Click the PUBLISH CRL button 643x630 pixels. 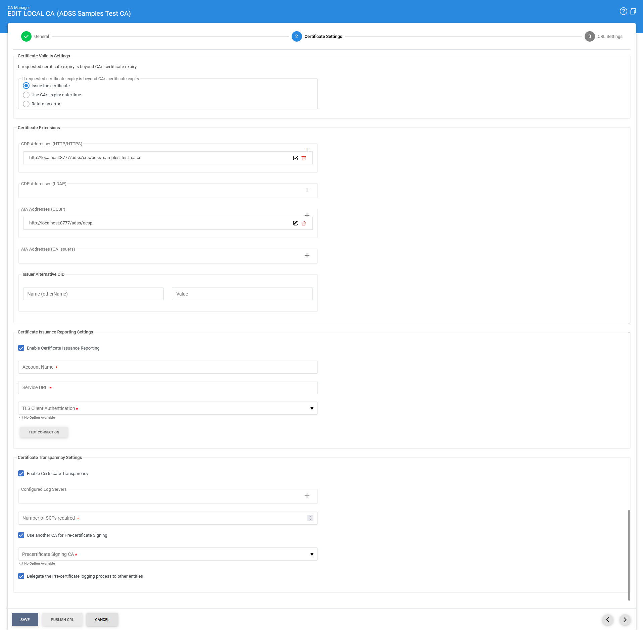click(62, 620)
